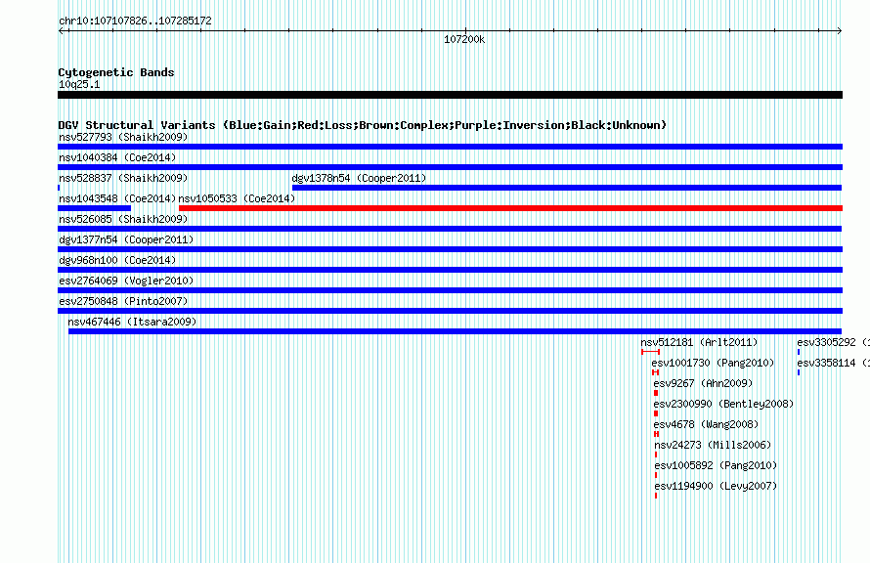Image resolution: width=870 pixels, height=563 pixels.
Task: Click the esv9267 red marker
Action: coord(656,393)
